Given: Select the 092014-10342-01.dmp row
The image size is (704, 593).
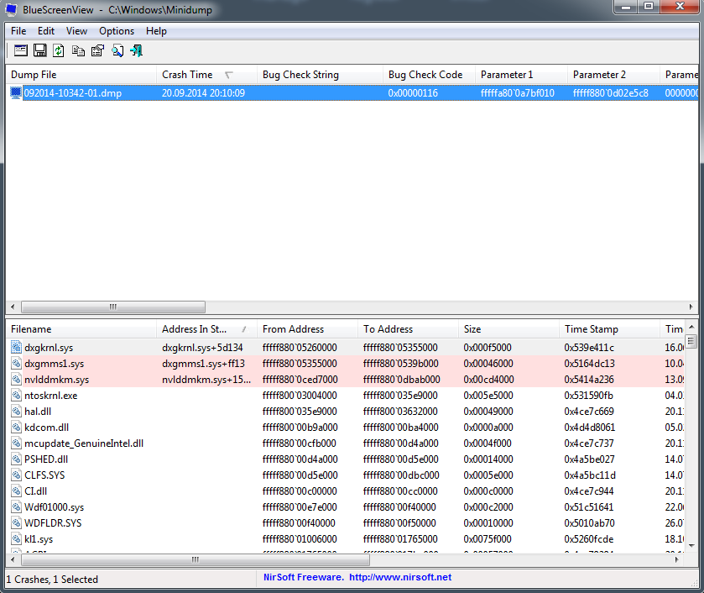Looking at the screenshot, I should [x=352, y=93].
